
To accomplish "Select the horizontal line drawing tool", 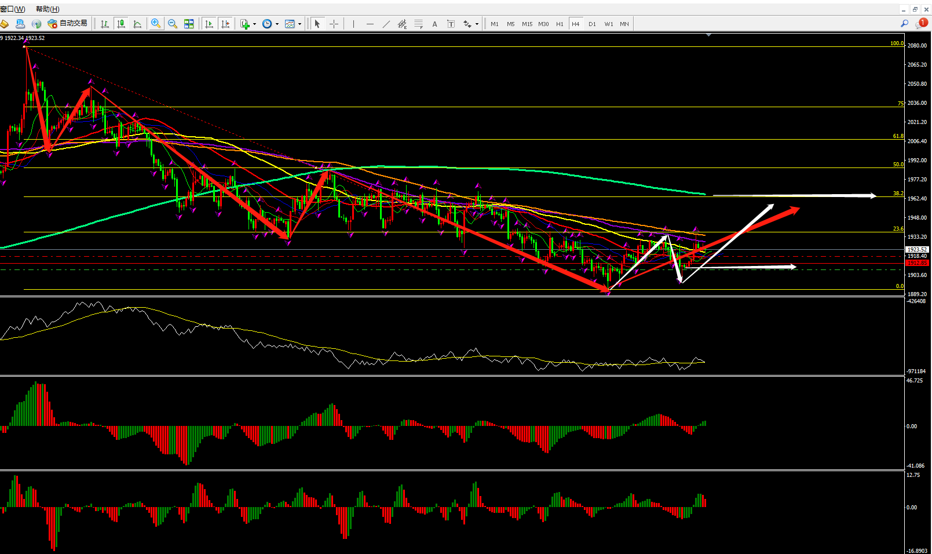I will 370,24.
